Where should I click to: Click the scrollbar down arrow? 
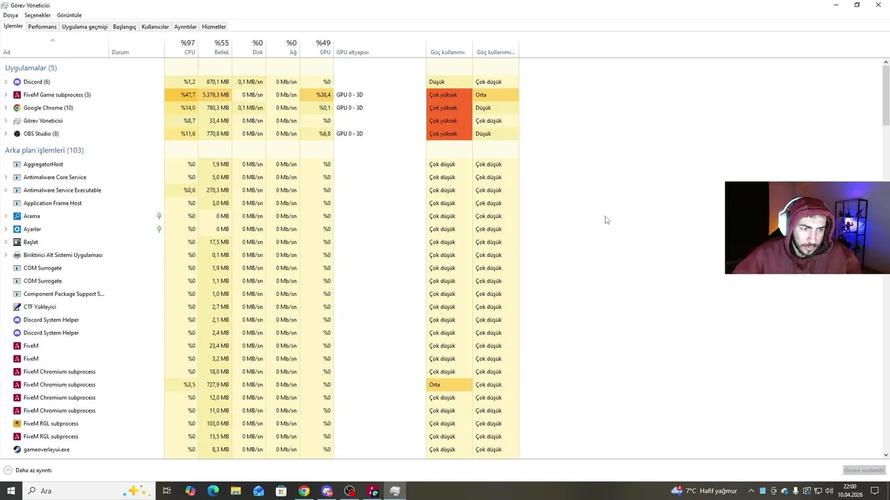pos(886,455)
